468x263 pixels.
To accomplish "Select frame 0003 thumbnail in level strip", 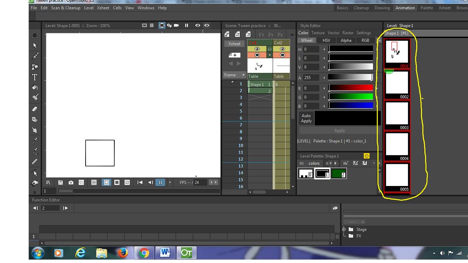I will (396, 113).
